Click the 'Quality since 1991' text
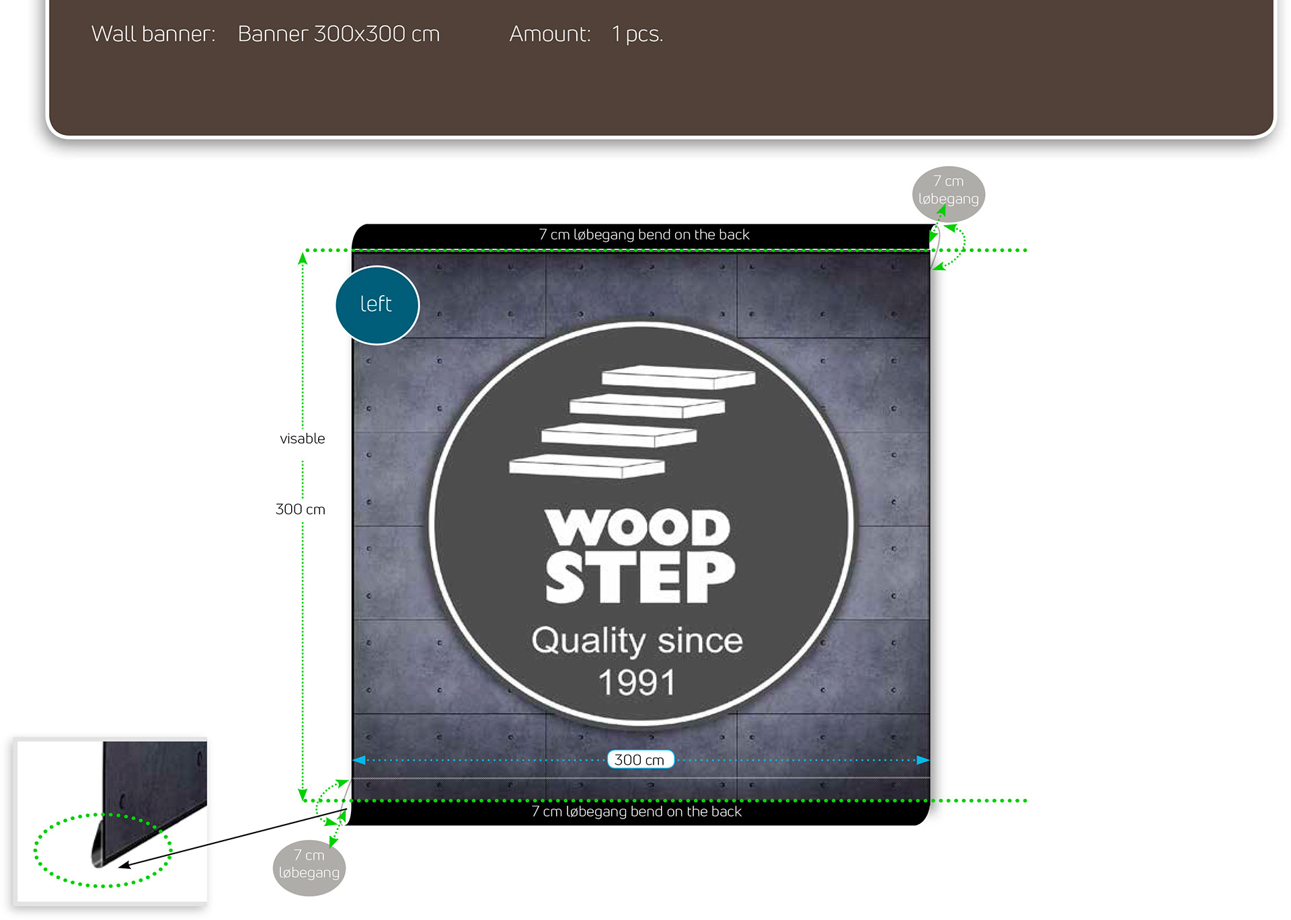This screenshot has width=1291, height=920. (x=637, y=661)
